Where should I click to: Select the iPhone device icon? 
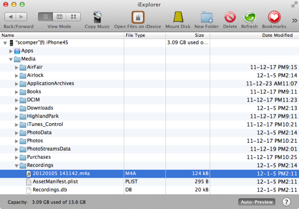pyautogui.click(x=11, y=42)
